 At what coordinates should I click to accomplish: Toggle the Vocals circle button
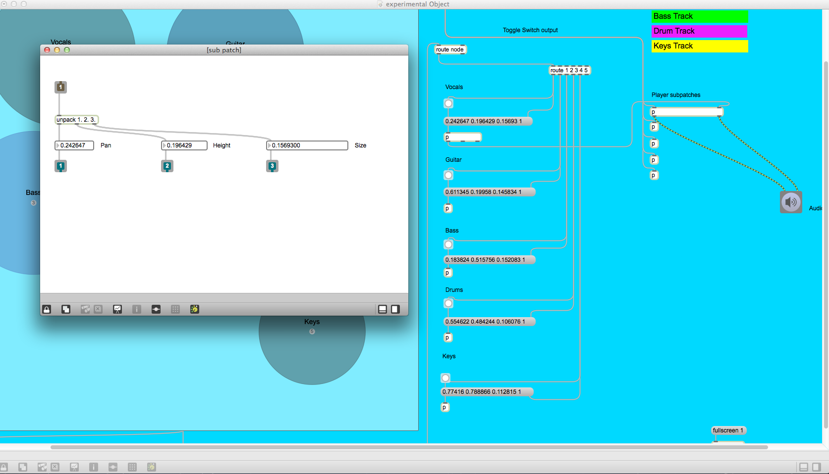click(x=448, y=103)
